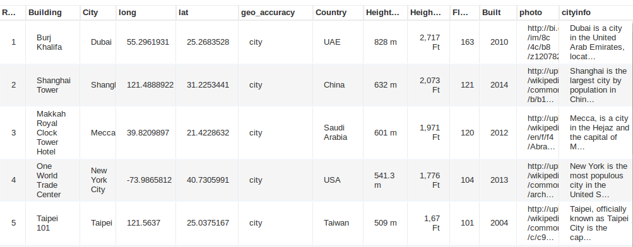This screenshot has width=633, height=247.
Task: Select the Burj Khalifa building cell
Action: [53, 42]
